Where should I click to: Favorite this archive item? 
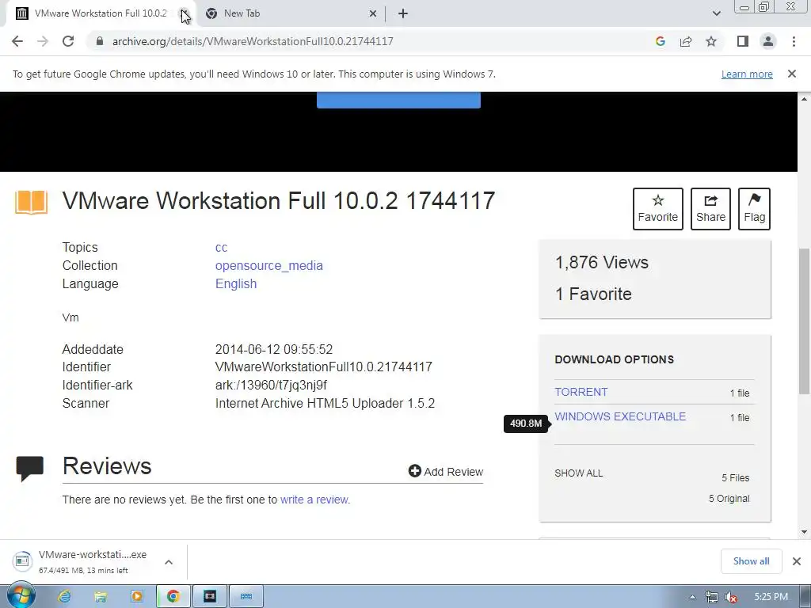pyautogui.click(x=658, y=209)
